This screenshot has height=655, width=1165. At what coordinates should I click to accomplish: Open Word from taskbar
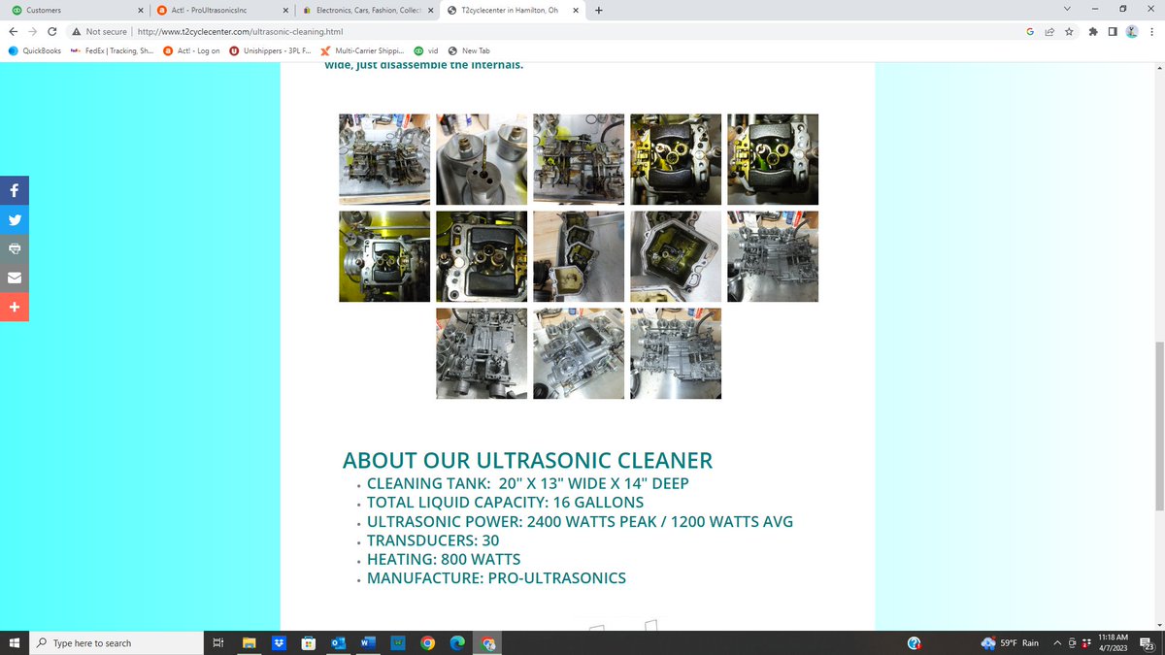(x=368, y=642)
